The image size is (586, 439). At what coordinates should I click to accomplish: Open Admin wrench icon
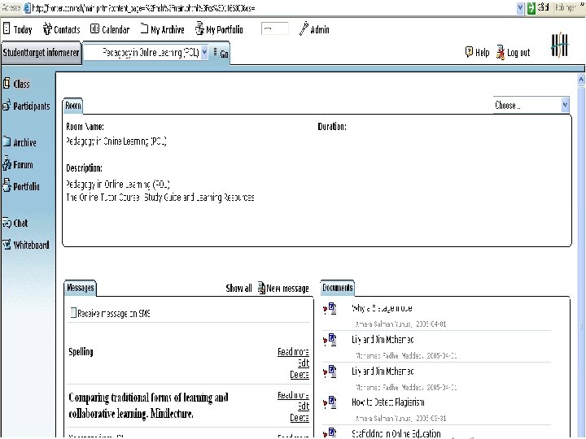tap(304, 28)
